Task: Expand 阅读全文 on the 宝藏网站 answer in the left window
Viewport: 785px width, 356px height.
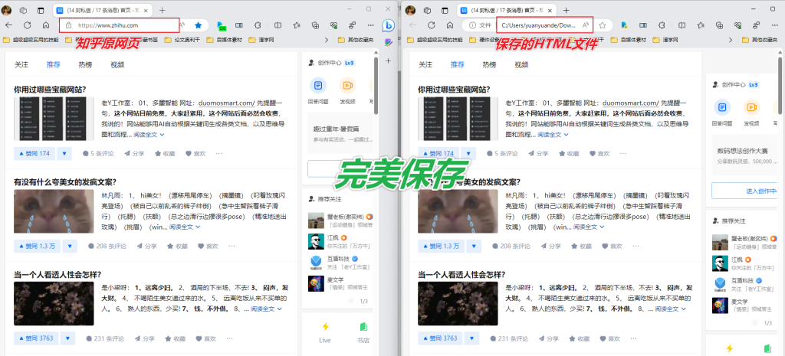Action: click(x=149, y=135)
